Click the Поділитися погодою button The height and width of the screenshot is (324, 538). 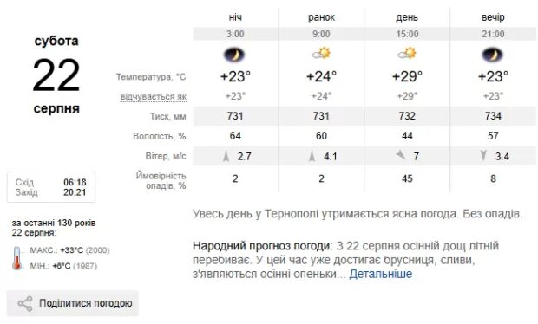click(73, 303)
